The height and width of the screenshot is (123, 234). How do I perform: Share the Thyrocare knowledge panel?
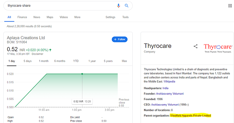195,46
